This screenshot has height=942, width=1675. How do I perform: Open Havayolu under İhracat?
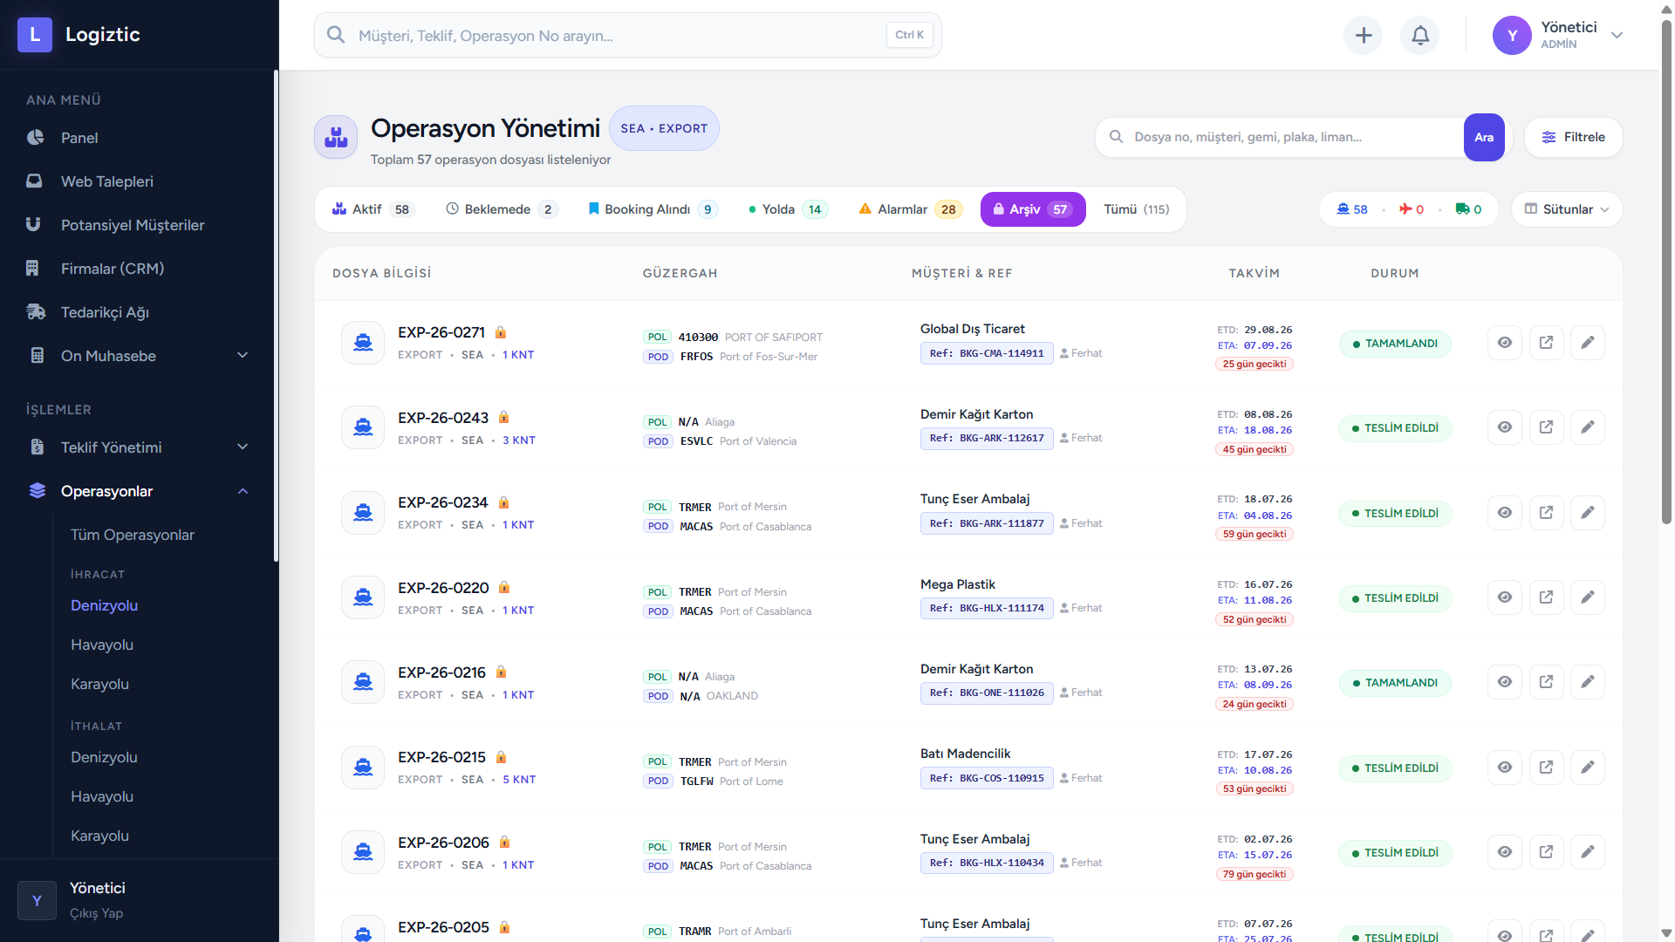tap(102, 645)
